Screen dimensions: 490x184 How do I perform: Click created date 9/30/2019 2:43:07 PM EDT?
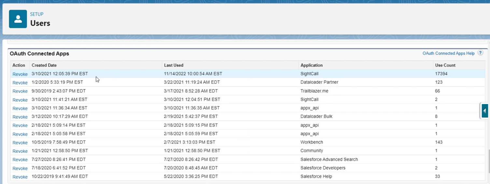pyautogui.click(x=59, y=91)
